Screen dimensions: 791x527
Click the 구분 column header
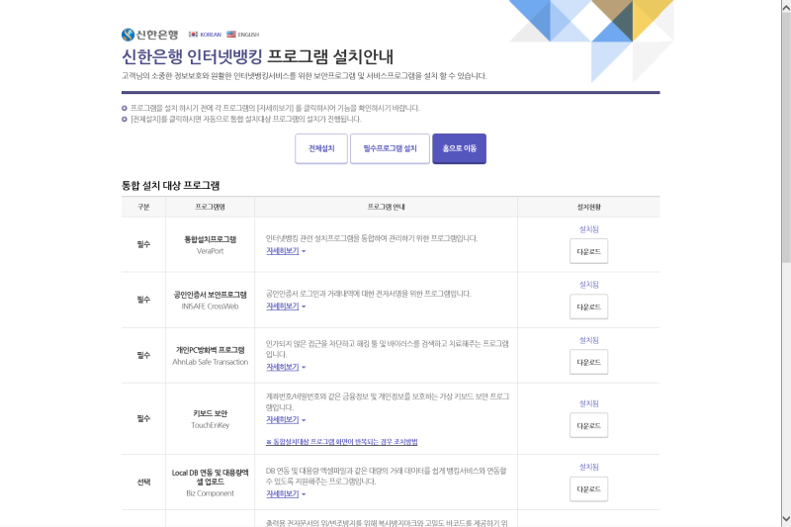[143, 207]
